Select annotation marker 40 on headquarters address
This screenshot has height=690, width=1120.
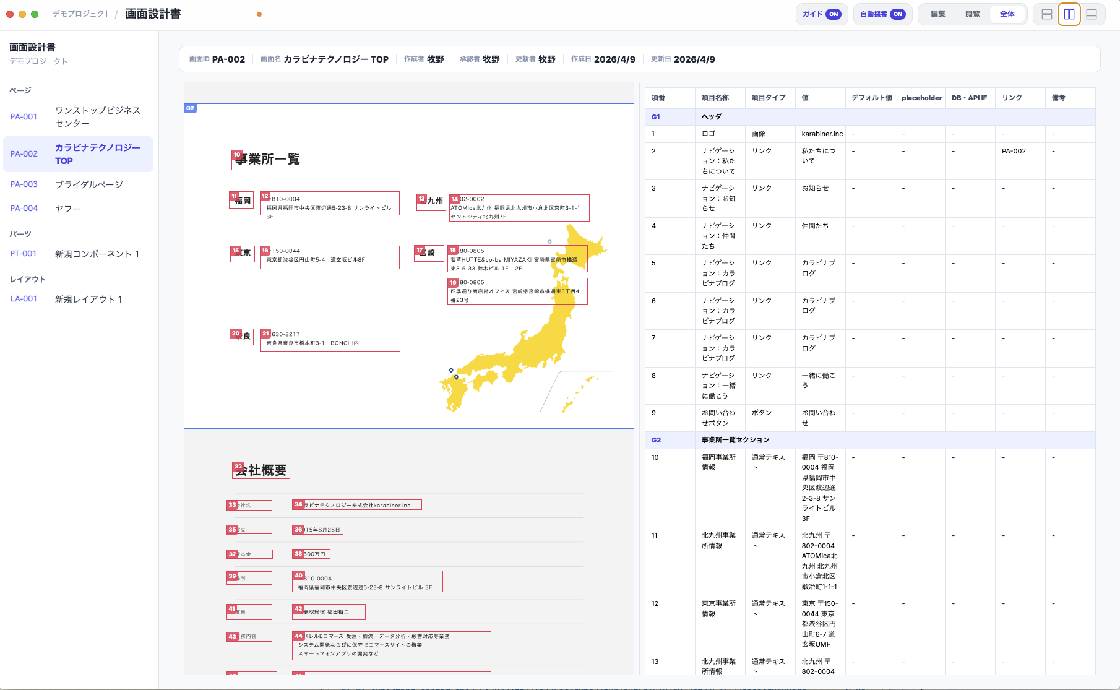[298, 576]
